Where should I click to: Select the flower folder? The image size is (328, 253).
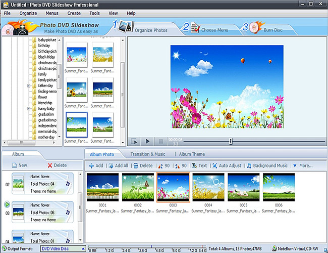pos(42,97)
